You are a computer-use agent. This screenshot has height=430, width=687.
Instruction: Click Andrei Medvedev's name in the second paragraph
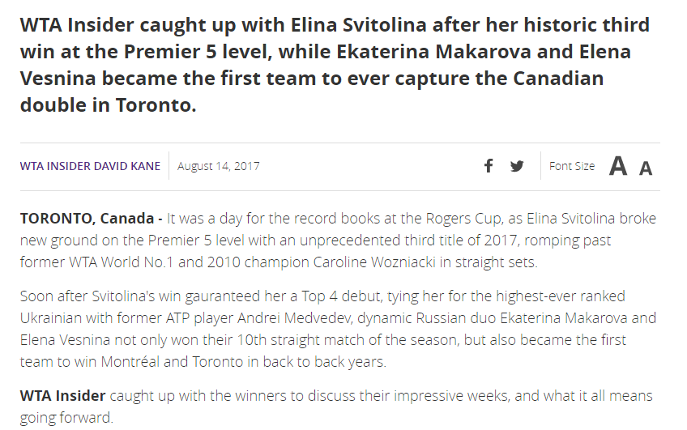point(294,318)
